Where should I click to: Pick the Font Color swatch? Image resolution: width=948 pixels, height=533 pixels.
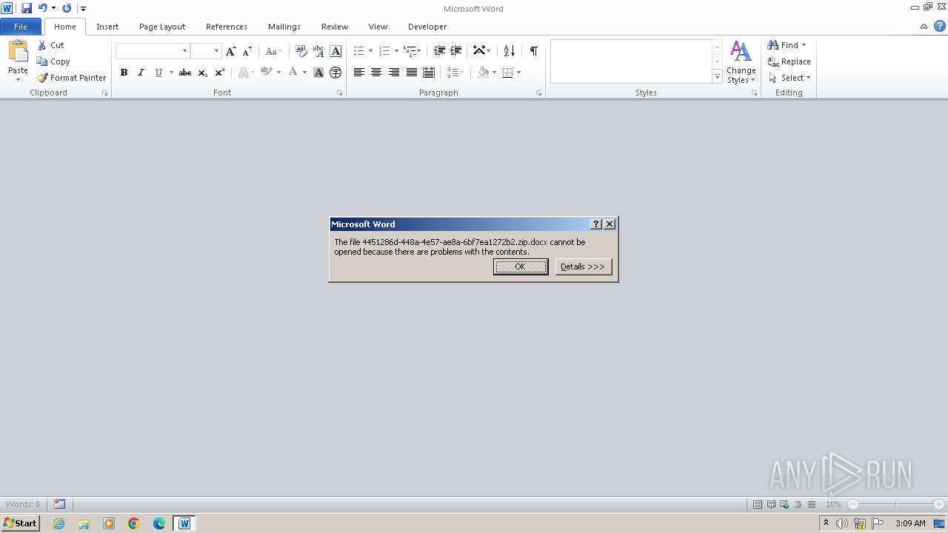click(x=293, y=73)
